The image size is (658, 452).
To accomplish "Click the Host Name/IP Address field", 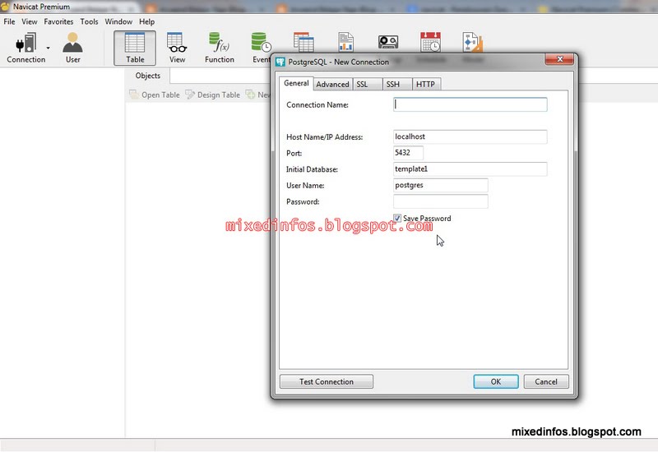I will click(470, 136).
